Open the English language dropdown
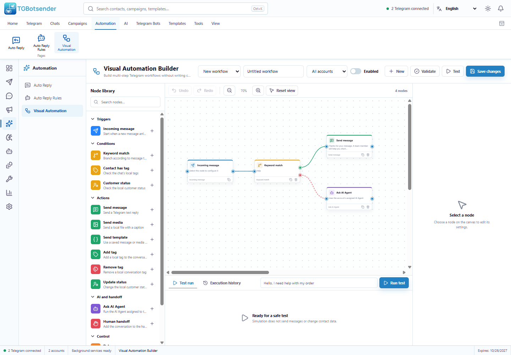 [x=461, y=9]
